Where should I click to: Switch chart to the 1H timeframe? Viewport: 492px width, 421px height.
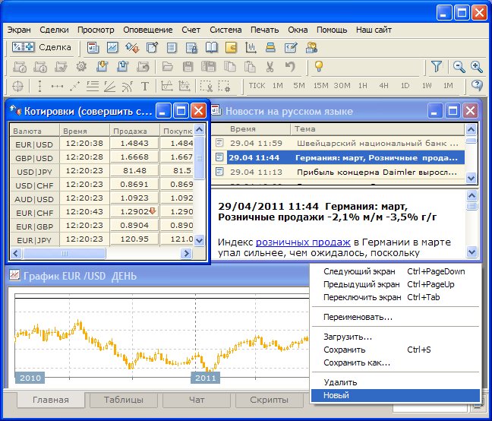point(363,86)
